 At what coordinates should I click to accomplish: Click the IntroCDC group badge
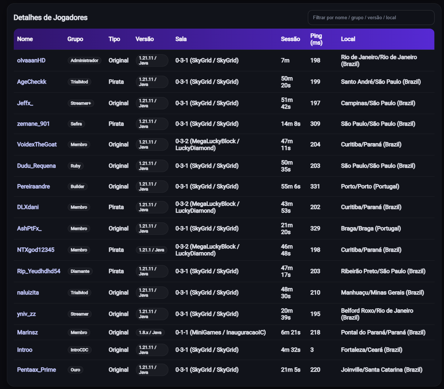point(79,350)
